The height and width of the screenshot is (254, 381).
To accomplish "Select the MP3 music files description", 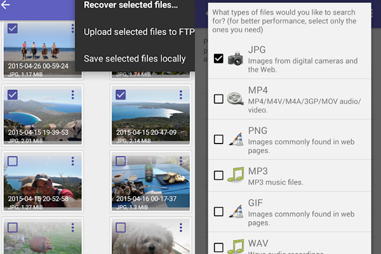I will coord(276,182).
